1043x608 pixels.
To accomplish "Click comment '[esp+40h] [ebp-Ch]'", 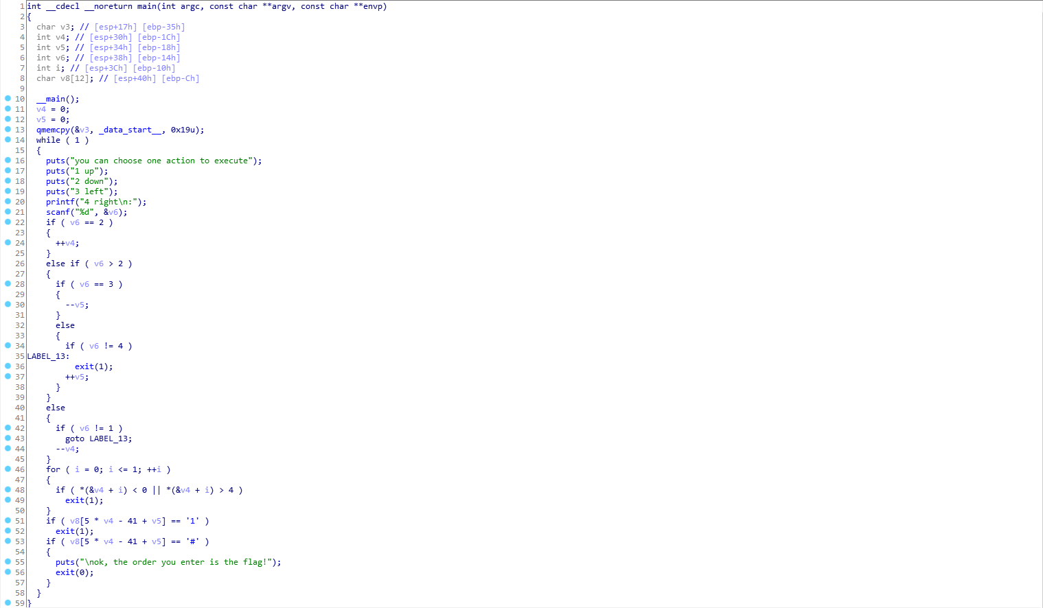I will pyautogui.click(x=157, y=78).
